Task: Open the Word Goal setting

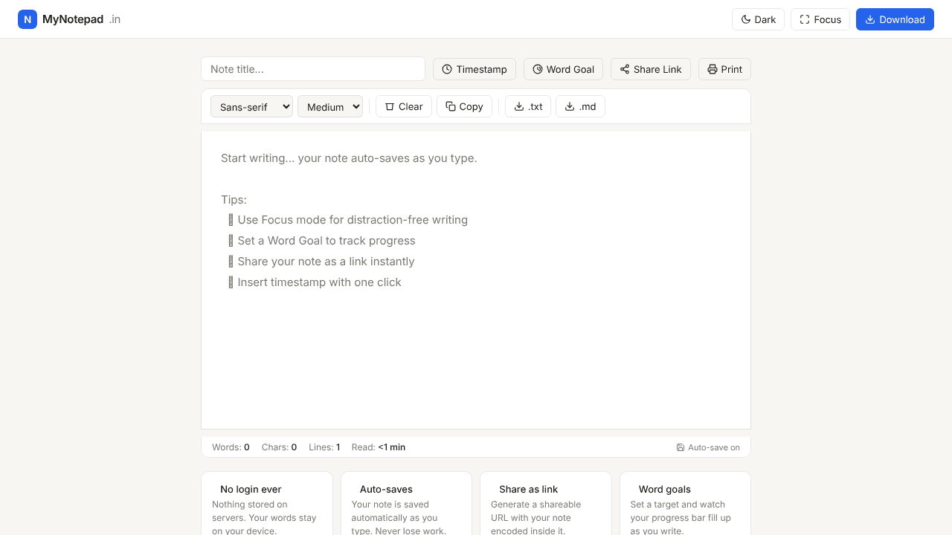Action: pyautogui.click(x=563, y=69)
